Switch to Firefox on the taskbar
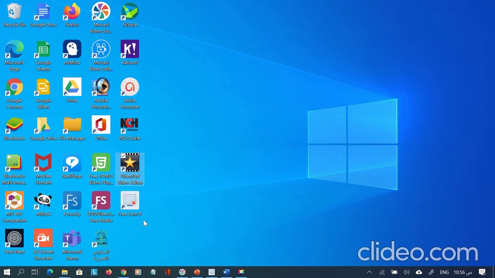495x278 pixels. click(x=109, y=272)
